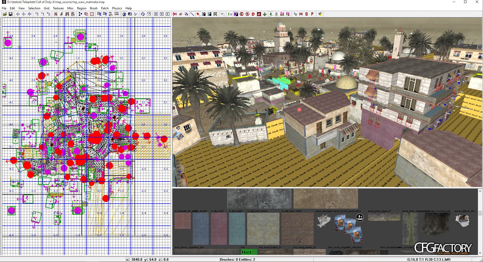Switch the 2D grid to Z view
The height and width of the screenshot is (262, 483).
(168, 14)
